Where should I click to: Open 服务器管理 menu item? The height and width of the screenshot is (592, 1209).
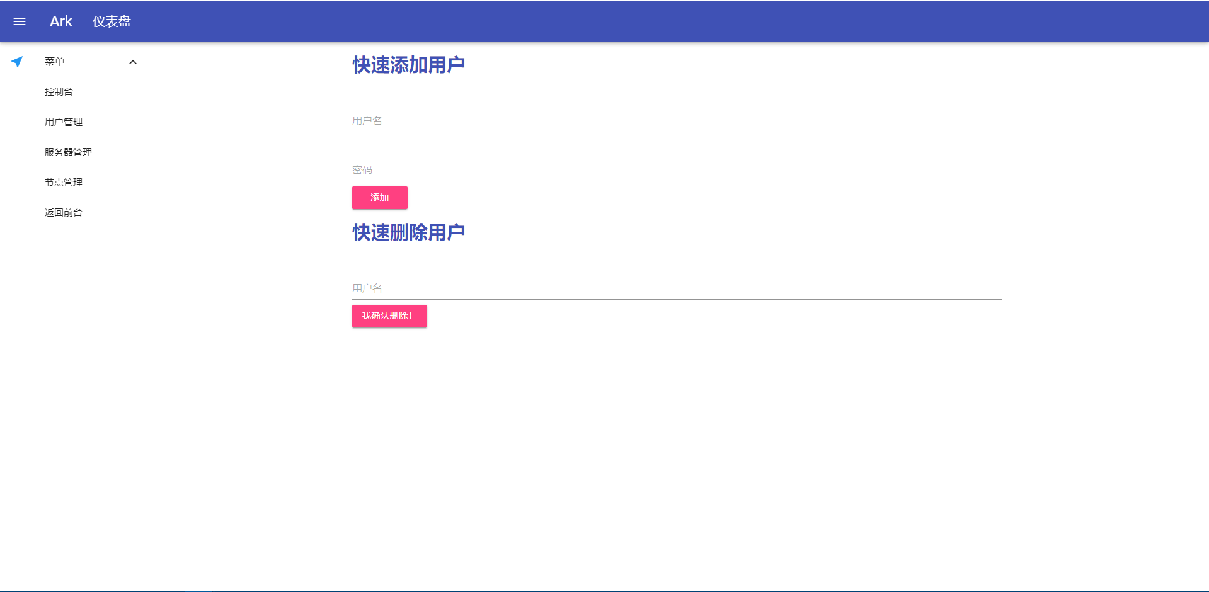68,152
